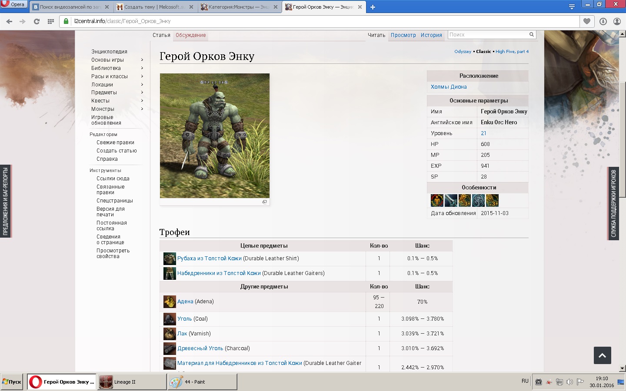Image resolution: width=626 pixels, height=391 pixels.
Task: Expand the Предметы submenu arrow
Action: click(142, 93)
